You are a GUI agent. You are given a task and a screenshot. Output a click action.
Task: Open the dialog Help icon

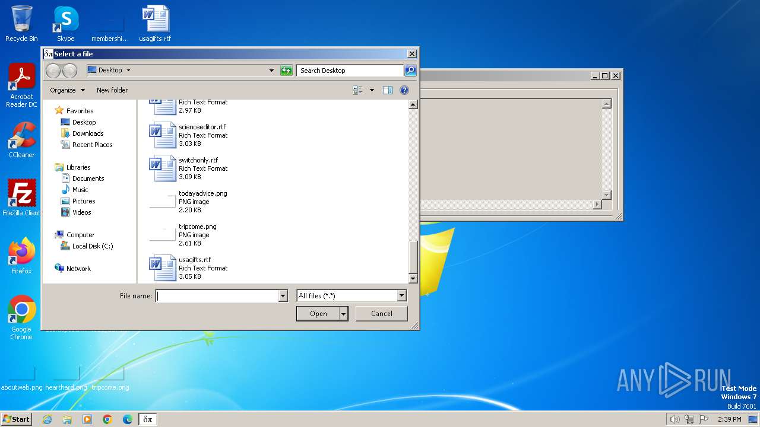[404, 90]
